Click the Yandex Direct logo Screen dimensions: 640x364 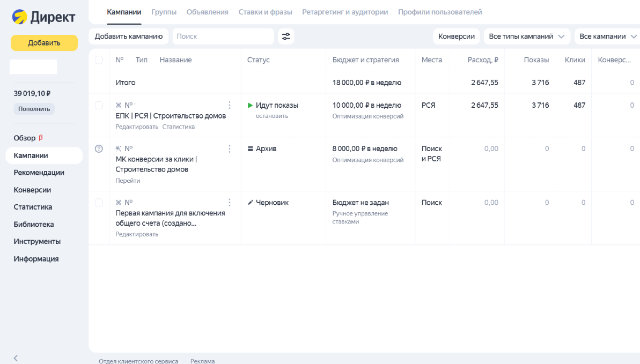(x=43, y=17)
